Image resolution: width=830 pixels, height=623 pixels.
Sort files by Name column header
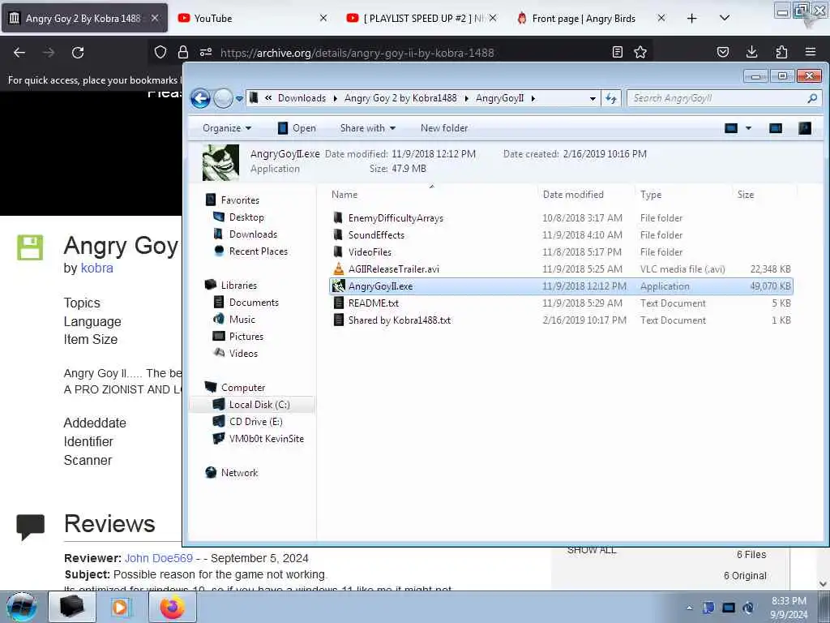click(x=344, y=195)
